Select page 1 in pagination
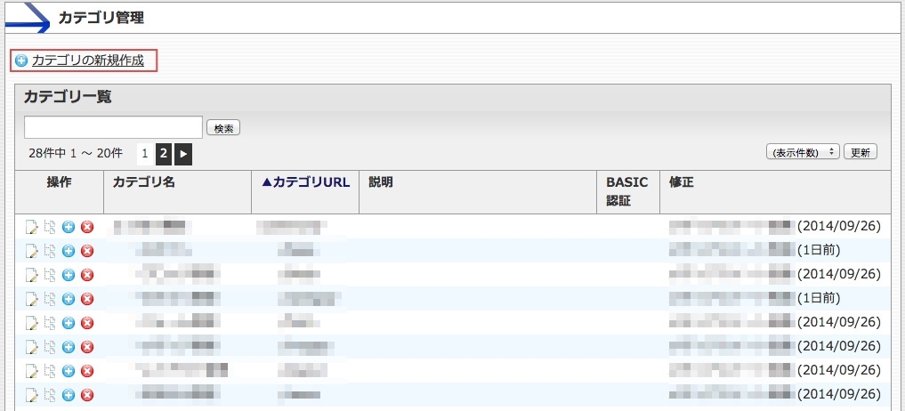The width and height of the screenshot is (905, 411). (145, 154)
